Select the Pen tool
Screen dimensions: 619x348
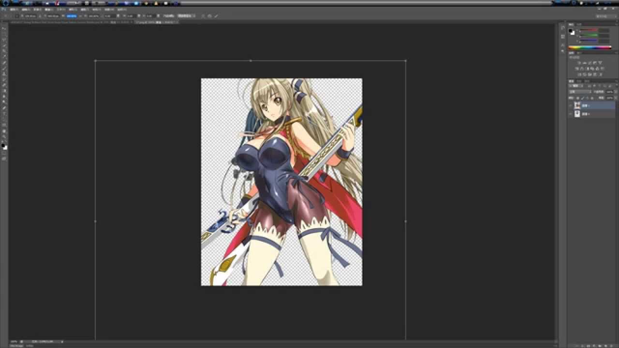point(4,108)
